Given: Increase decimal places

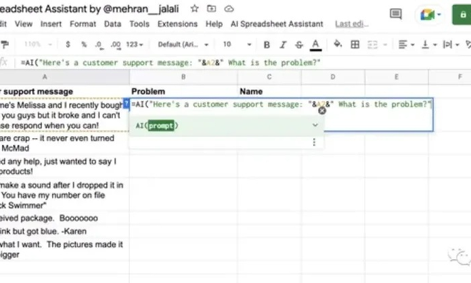Looking at the screenshot, I should [116, 45].
